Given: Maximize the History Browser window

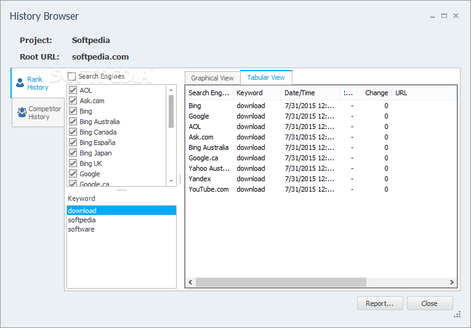Looking at the screenshot, I should click(x=444, y=16).
